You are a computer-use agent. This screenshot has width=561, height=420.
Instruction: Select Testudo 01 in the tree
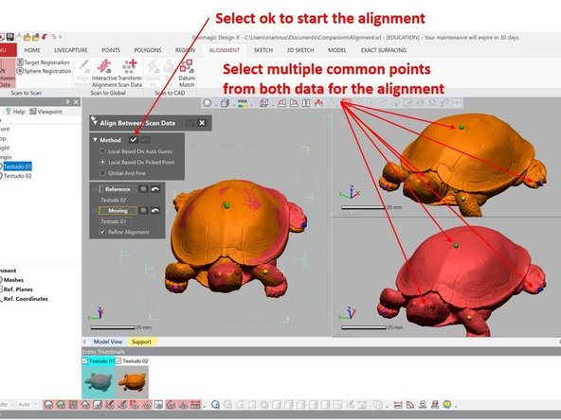coord(17,166)
